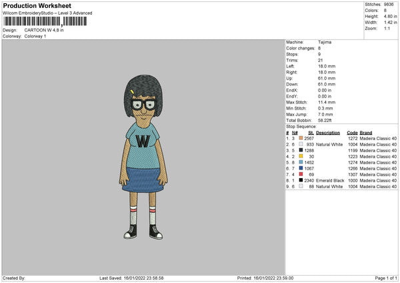The image size is (400, 283).
Task: Click 'Natural White' description in stop row 9
Action: [329, 187]
